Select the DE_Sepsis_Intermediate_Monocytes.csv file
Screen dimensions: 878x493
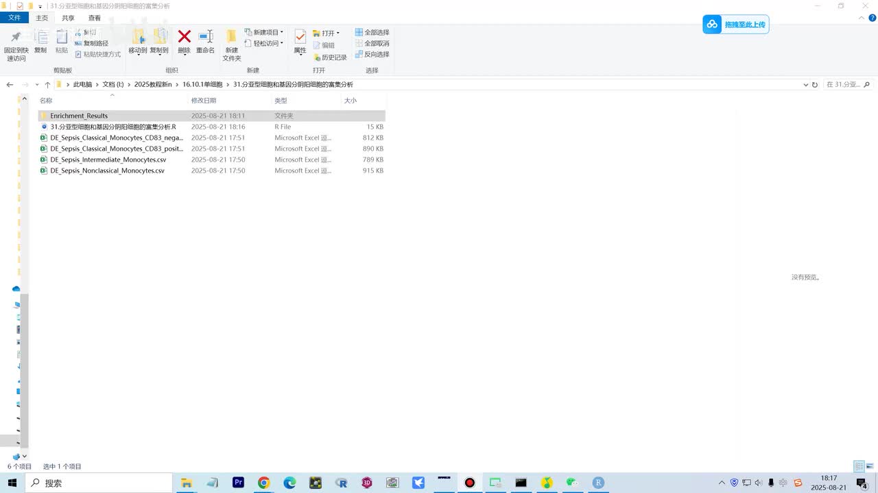click(211, 160)
